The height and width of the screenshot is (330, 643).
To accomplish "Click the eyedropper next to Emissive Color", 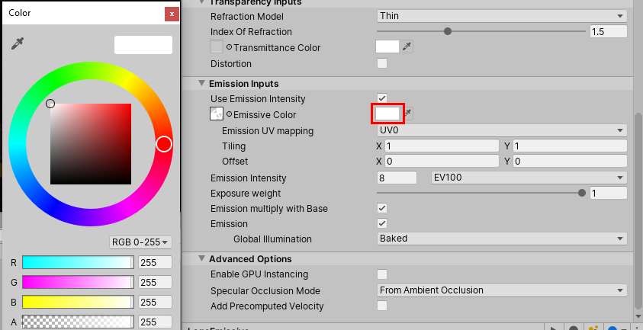I will (409, 114).
